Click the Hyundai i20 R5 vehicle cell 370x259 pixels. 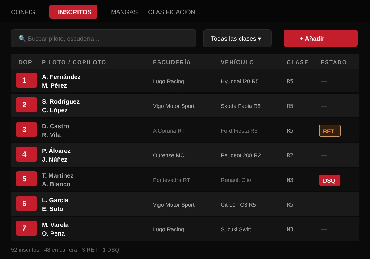(240, 81)
